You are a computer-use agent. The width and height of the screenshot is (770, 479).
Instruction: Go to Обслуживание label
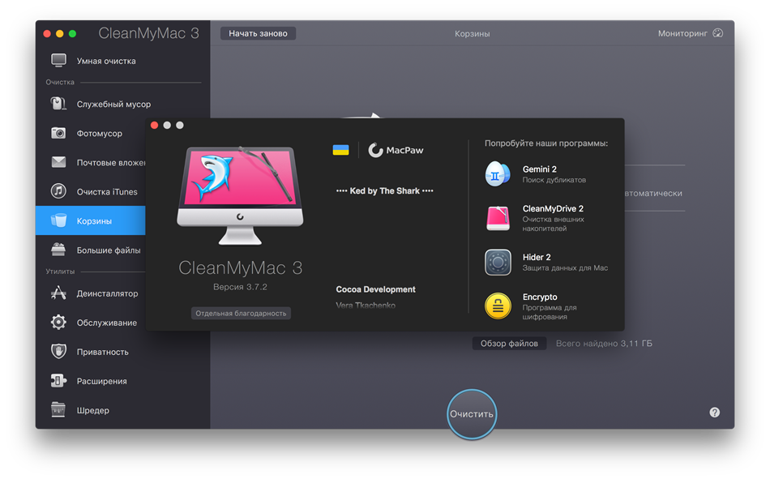(x=106, y=323)
